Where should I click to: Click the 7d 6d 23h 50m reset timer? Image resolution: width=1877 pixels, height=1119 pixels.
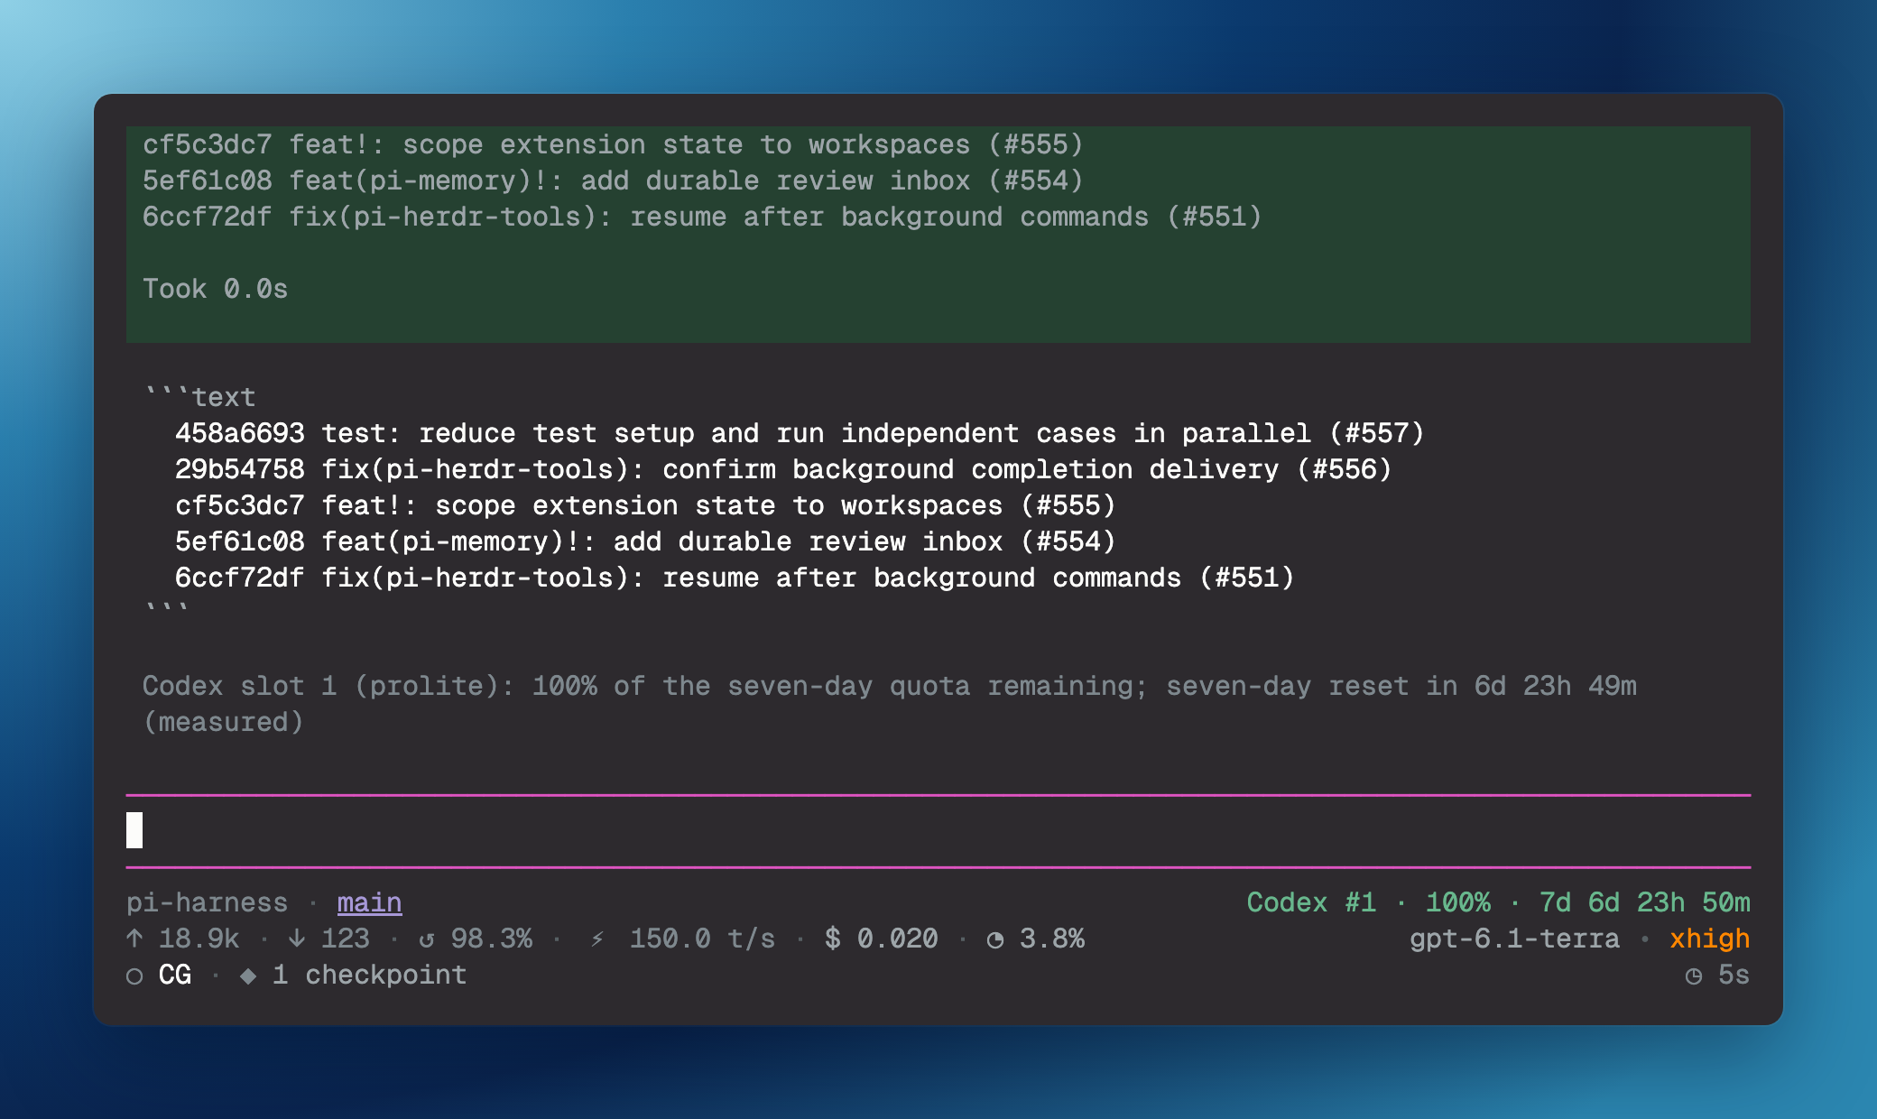1644,902
